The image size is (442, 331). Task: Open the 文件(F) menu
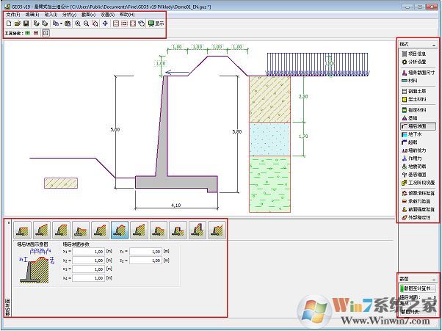tap(12, 15)
